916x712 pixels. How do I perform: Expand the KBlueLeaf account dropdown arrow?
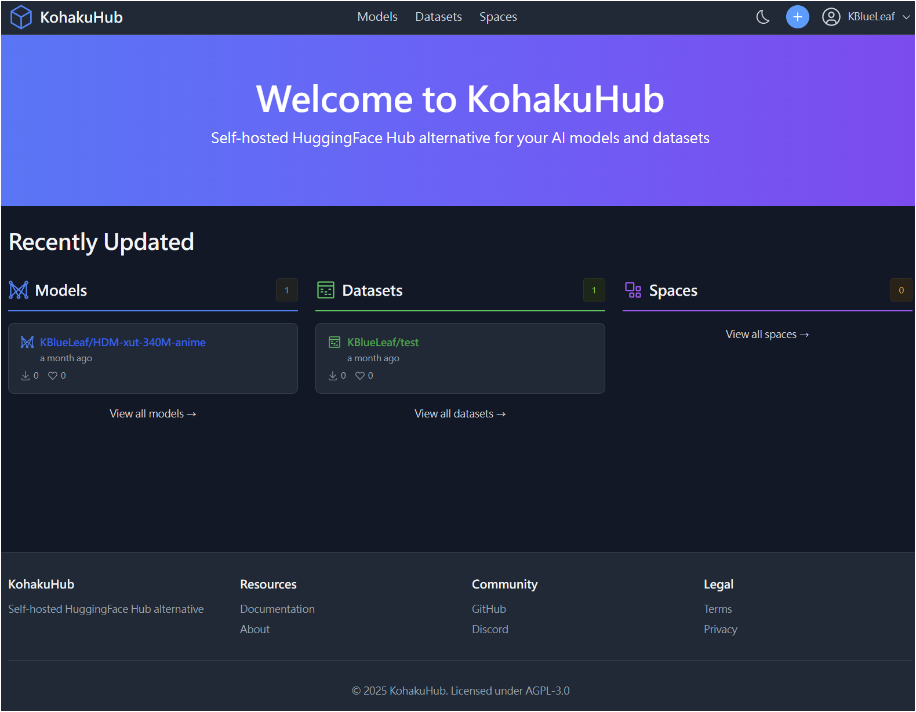click(906, 17)
